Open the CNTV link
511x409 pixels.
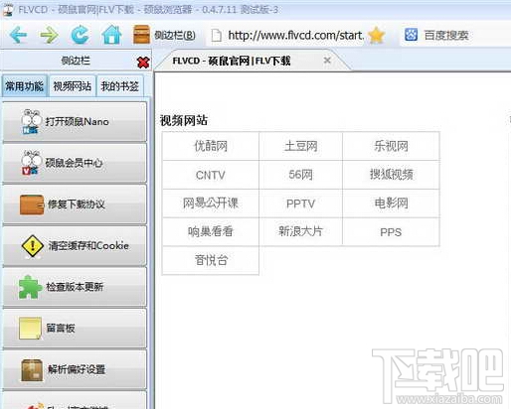211,175
